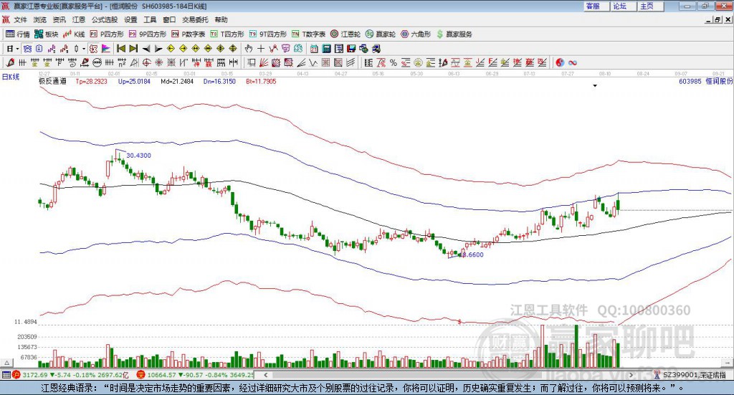Click pink flag gradient icon
734x395 pixels.
(x=106, y=49)
